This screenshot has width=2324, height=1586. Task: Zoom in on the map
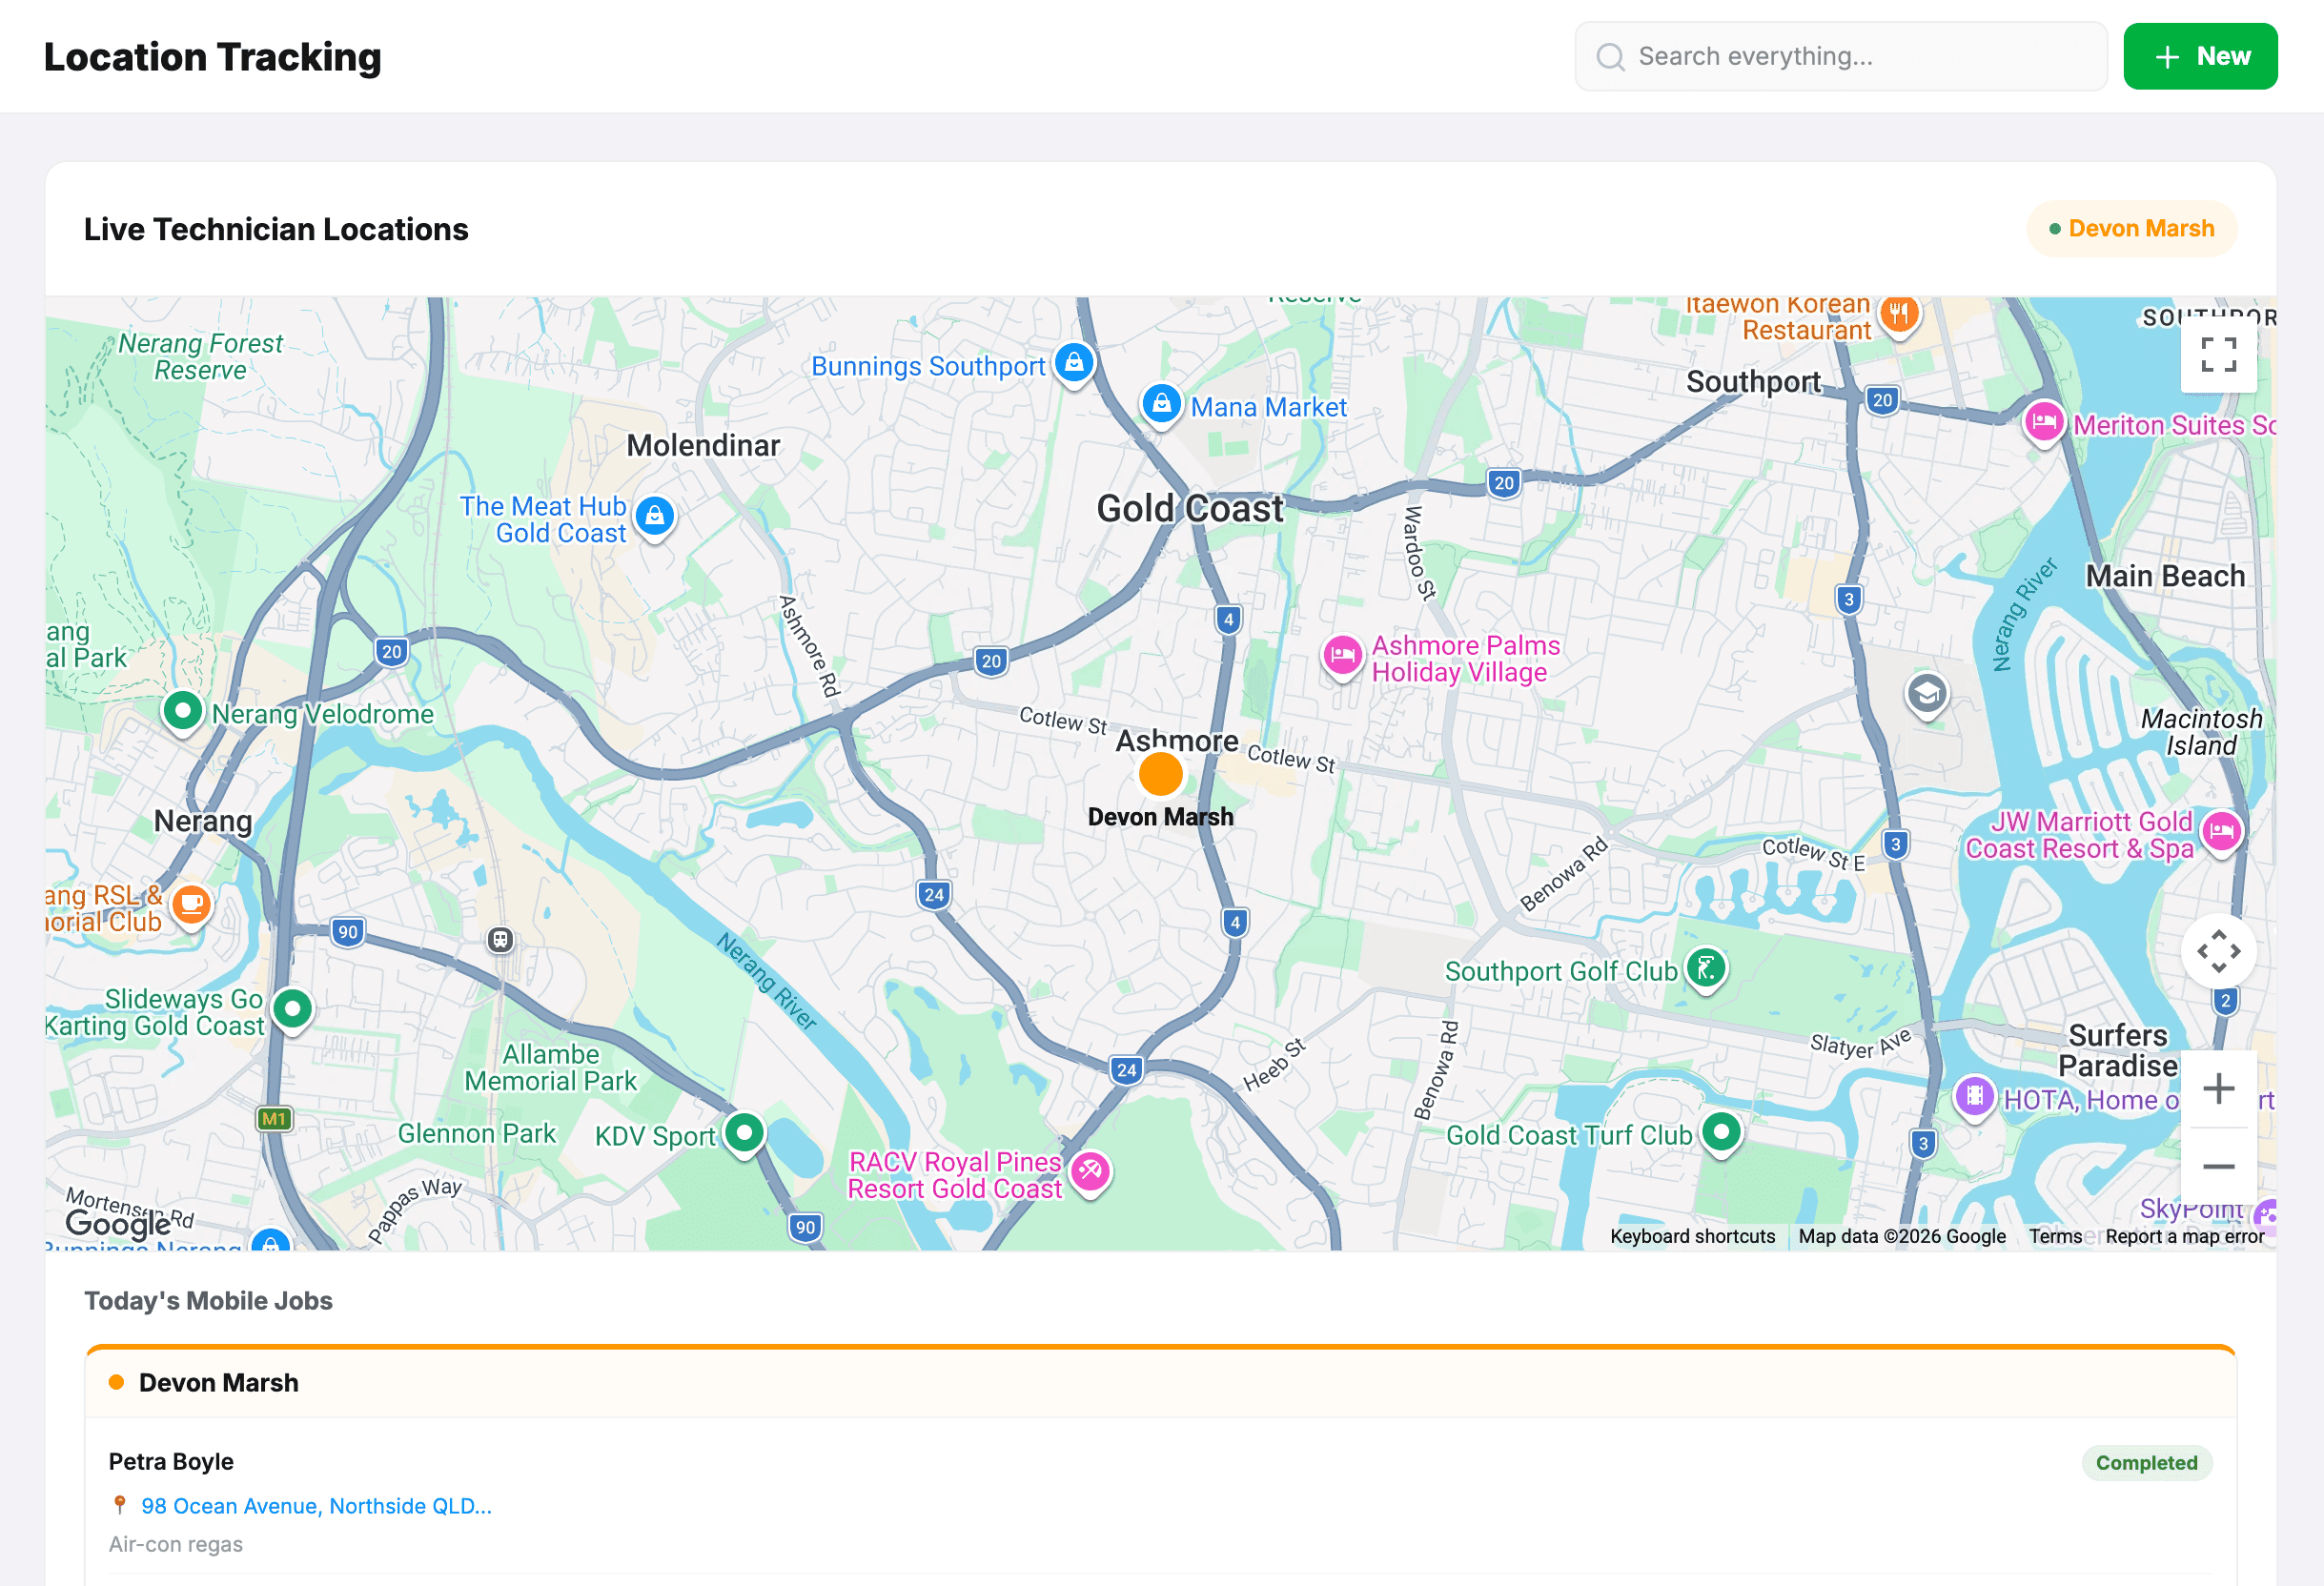coord(2218,1088)
